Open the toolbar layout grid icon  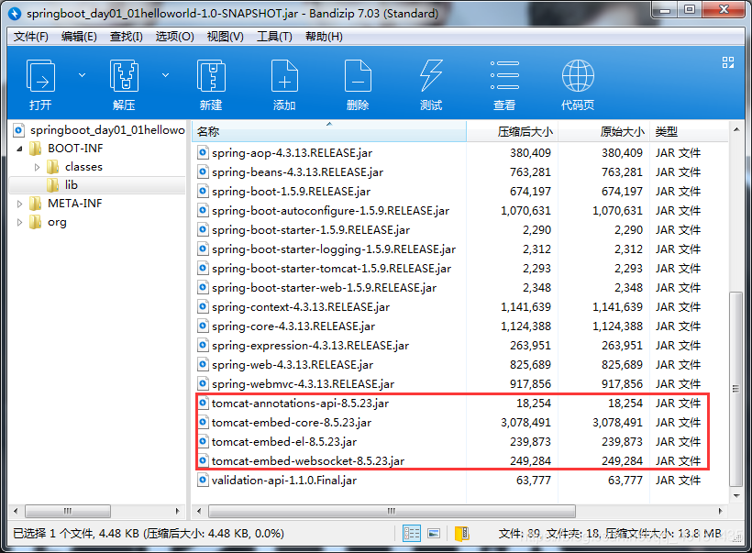[x=728, y=62]
